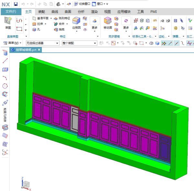Close the 翡翠城墙裙.prt document tab
This screenshot has width=194, height=191.
coord(39,50)
